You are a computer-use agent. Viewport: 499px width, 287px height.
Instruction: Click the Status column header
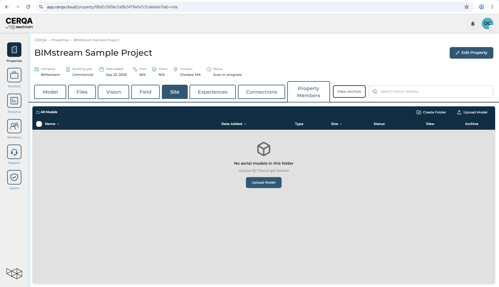(x=379, y=124)
